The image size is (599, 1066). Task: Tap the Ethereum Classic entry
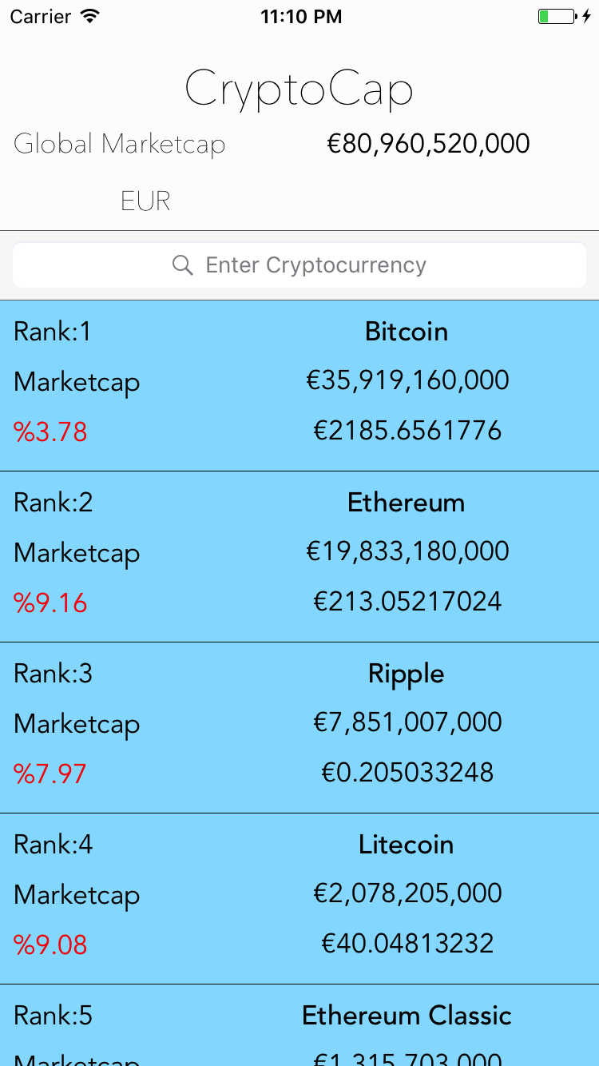pyautogui.click(x=407, y=1016)
